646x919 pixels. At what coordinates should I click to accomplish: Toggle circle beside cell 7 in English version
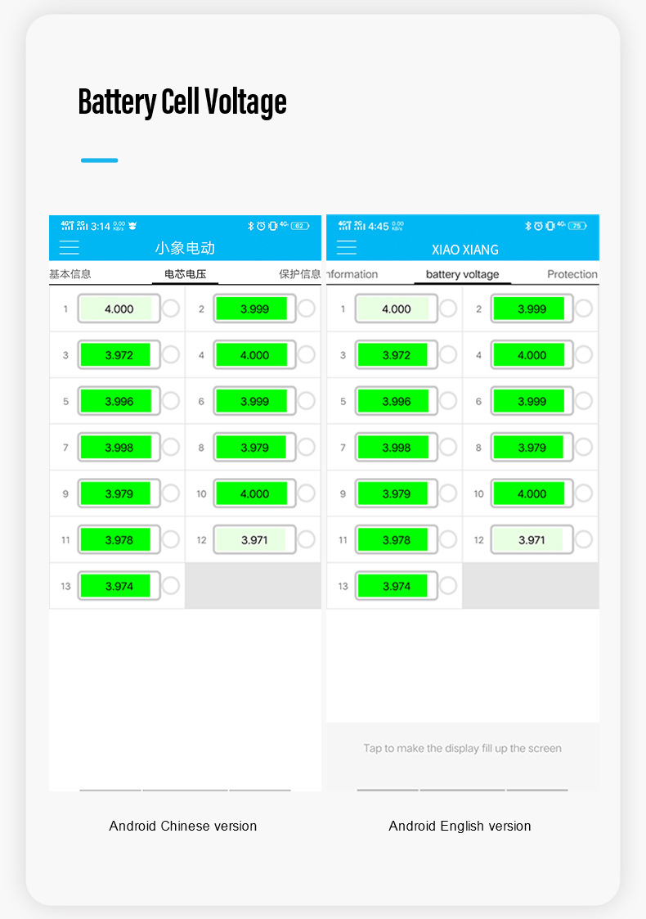448,448
